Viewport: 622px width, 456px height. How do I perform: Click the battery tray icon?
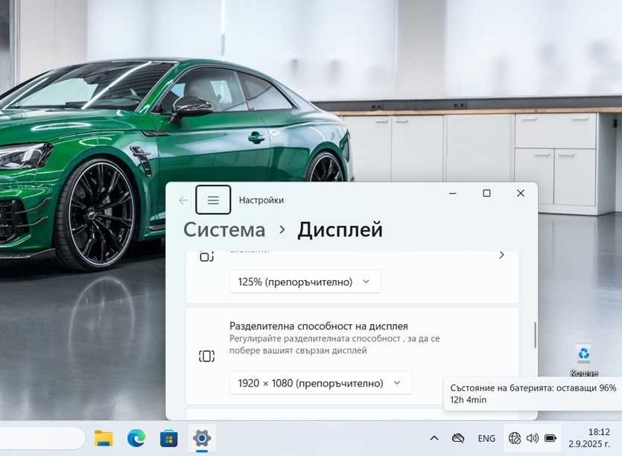[x=550, y=438]
